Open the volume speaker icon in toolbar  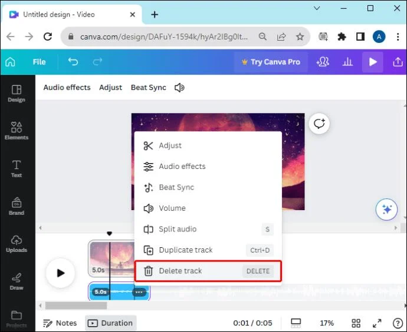(x=179, y=88)
